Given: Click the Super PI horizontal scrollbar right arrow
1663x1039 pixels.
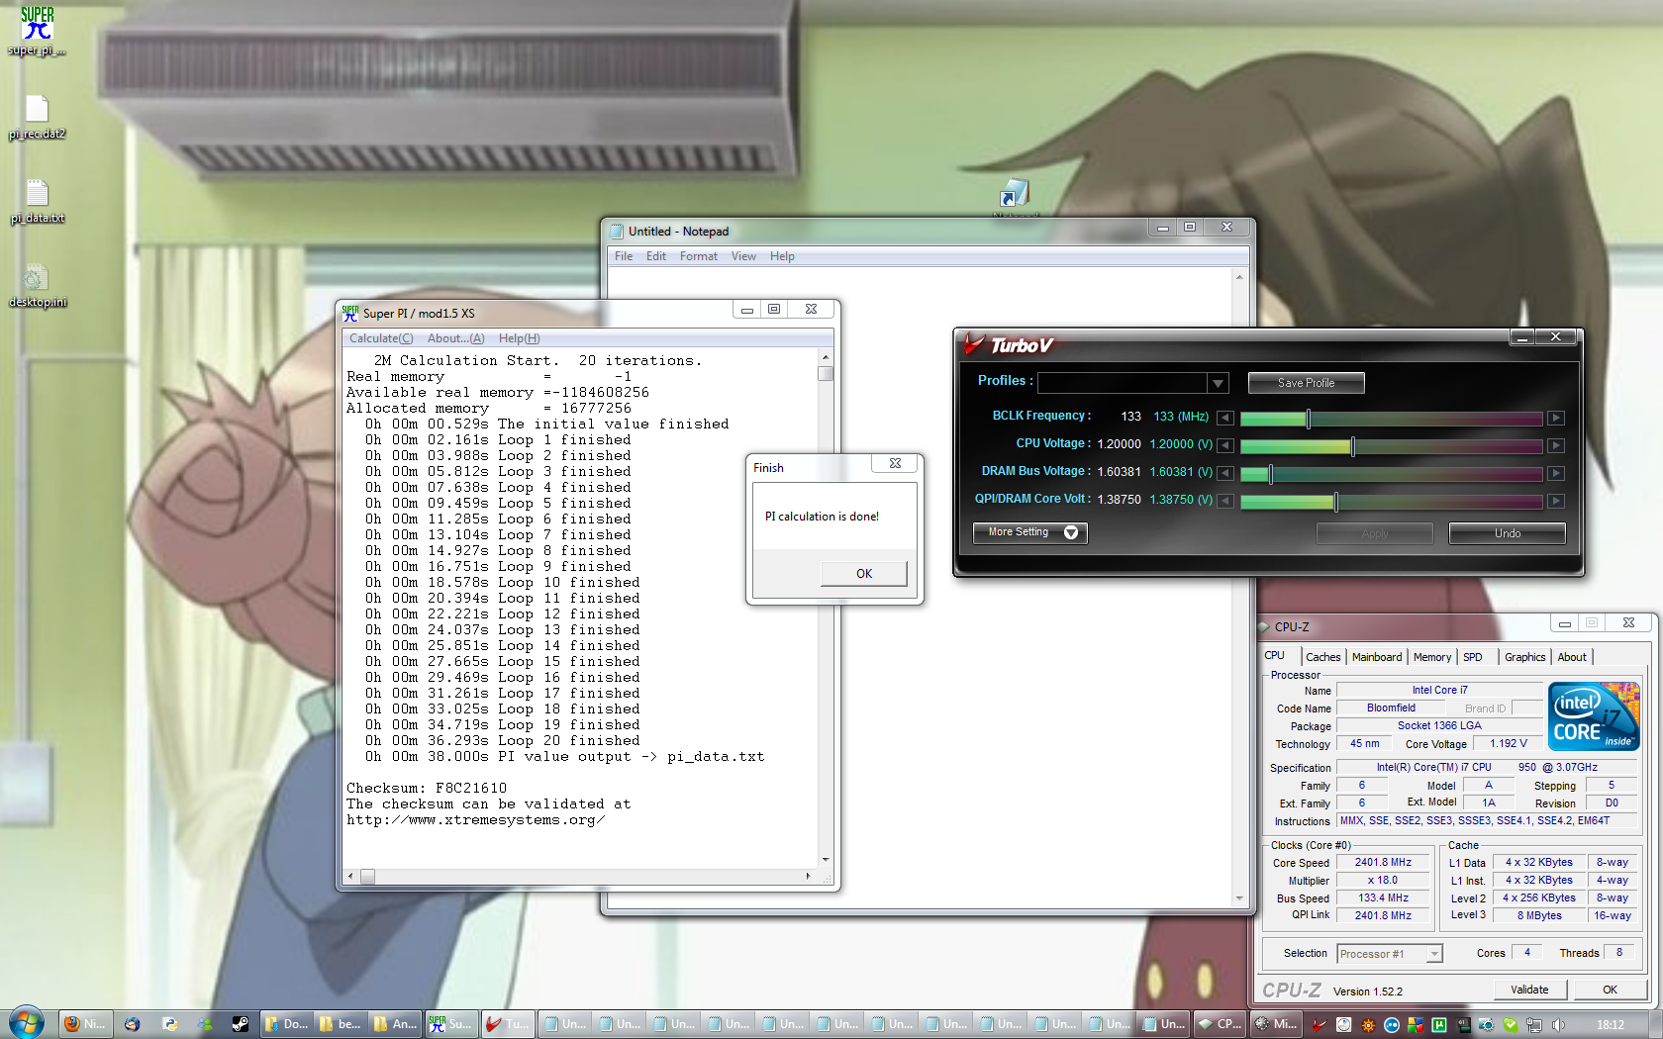Looking at the screenshot, I should [x=808, y=877].
